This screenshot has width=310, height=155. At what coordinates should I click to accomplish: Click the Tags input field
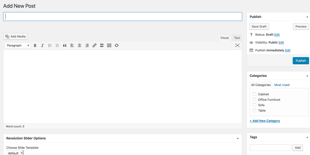pyautogui.click(x=270, y=148)
